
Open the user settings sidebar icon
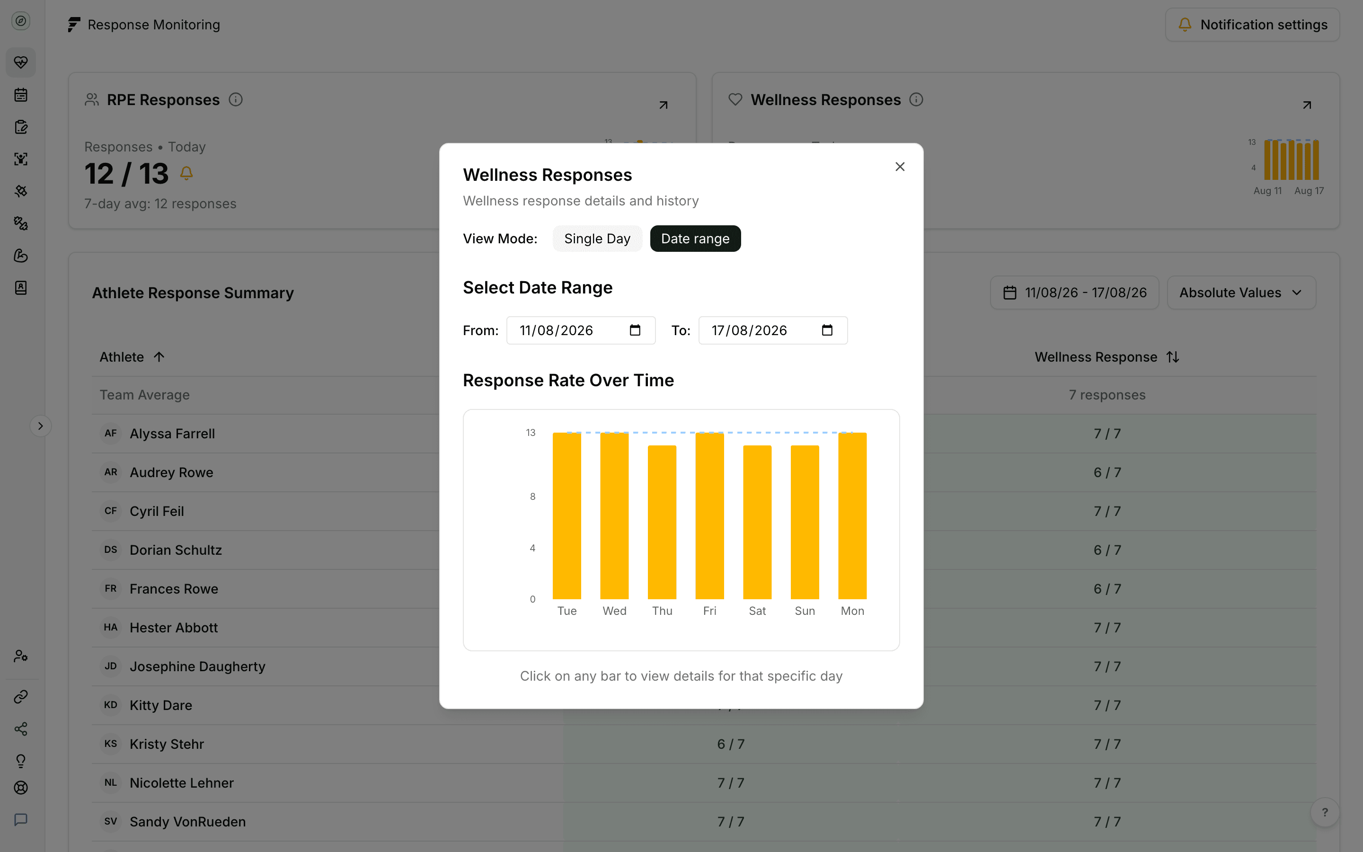(x=21, y=656)
